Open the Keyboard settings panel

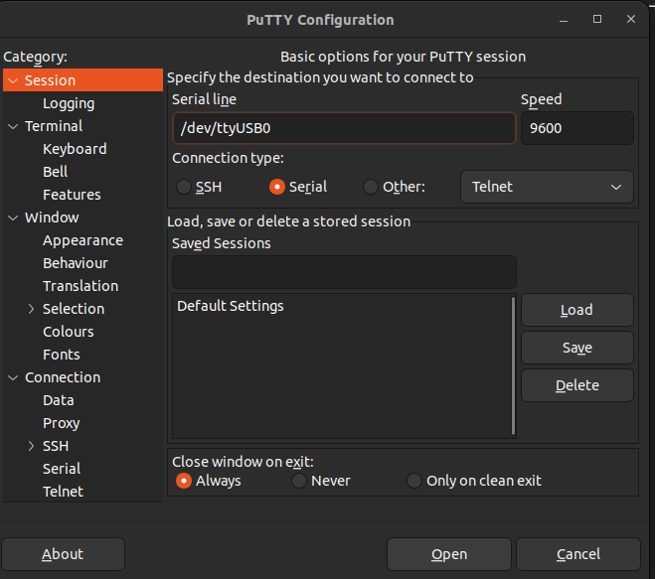coord(75,149)
